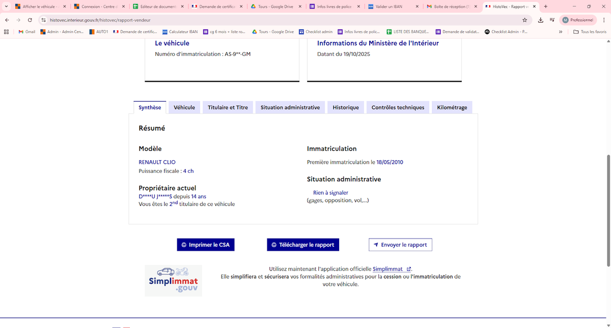611x328 pixels.
Task: Open the Titulaire et Titre tab
Action: click(x=228, y=107)
